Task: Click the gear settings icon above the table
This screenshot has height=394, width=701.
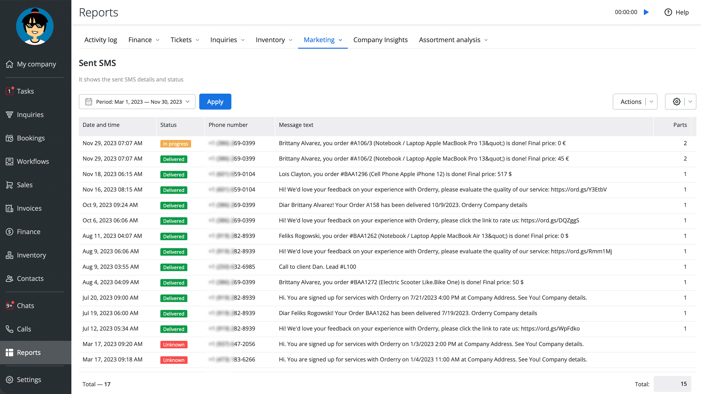Action: tap(676, 102)
